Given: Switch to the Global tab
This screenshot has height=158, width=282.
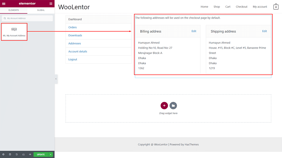Looking at the screenshot, I should tap(41, 10).
